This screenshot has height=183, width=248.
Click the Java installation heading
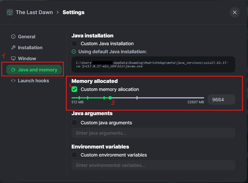[92, 36]
